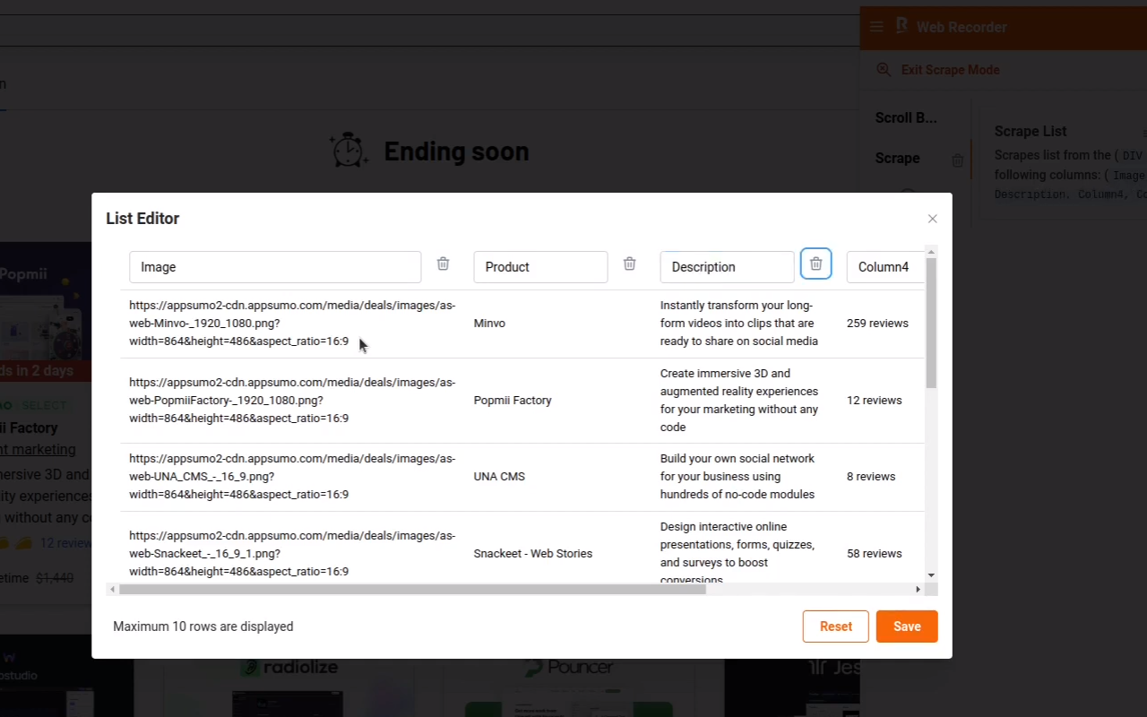Viewport: 1147px width, 717px height.
Task: Click the Save button
Action: [907, 626]
